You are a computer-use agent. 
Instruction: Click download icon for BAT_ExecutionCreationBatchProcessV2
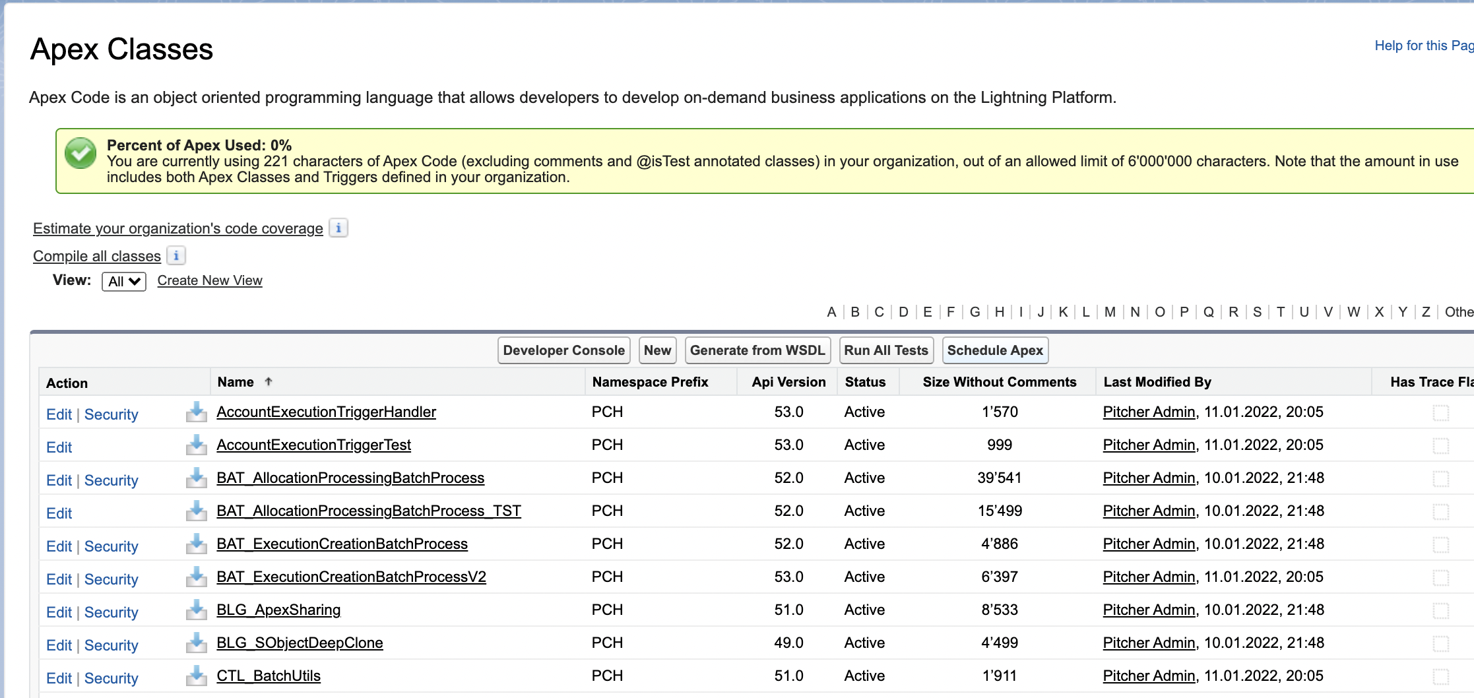coord(196,577)
